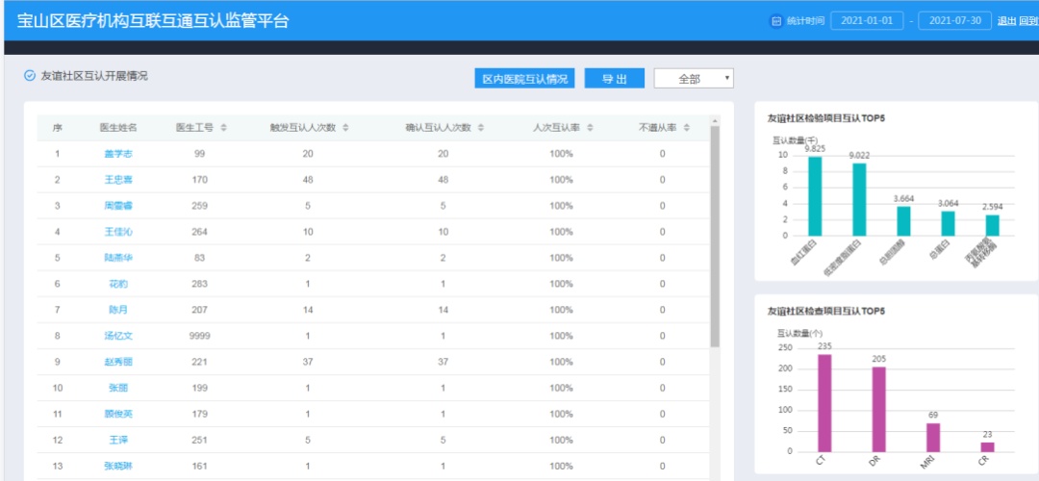Click the calendar icon beside 统计时间
The image size is (1039, 481).
click(x=776, y=21)
